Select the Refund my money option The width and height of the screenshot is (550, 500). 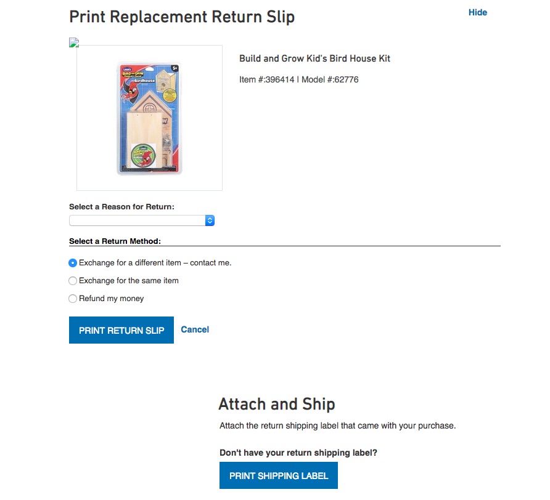click(73, 299)
